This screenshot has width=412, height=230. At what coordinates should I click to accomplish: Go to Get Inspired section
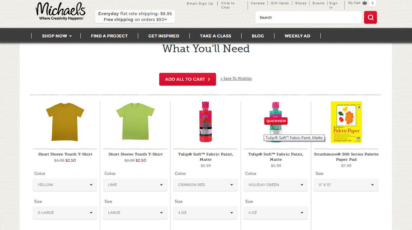pos(164,36)
